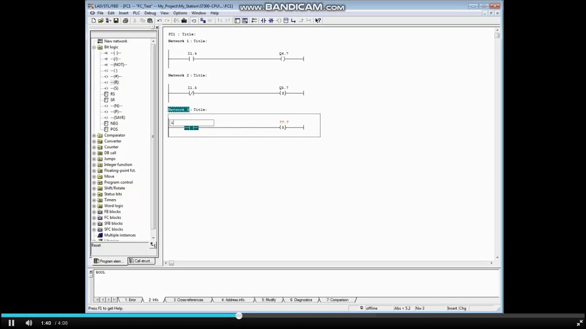Click the Open branch toolbar icon
Viewport: 586px width, 329px height.
293,21
